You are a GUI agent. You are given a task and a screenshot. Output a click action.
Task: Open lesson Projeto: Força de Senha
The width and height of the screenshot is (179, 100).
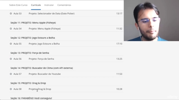[41, 59]
